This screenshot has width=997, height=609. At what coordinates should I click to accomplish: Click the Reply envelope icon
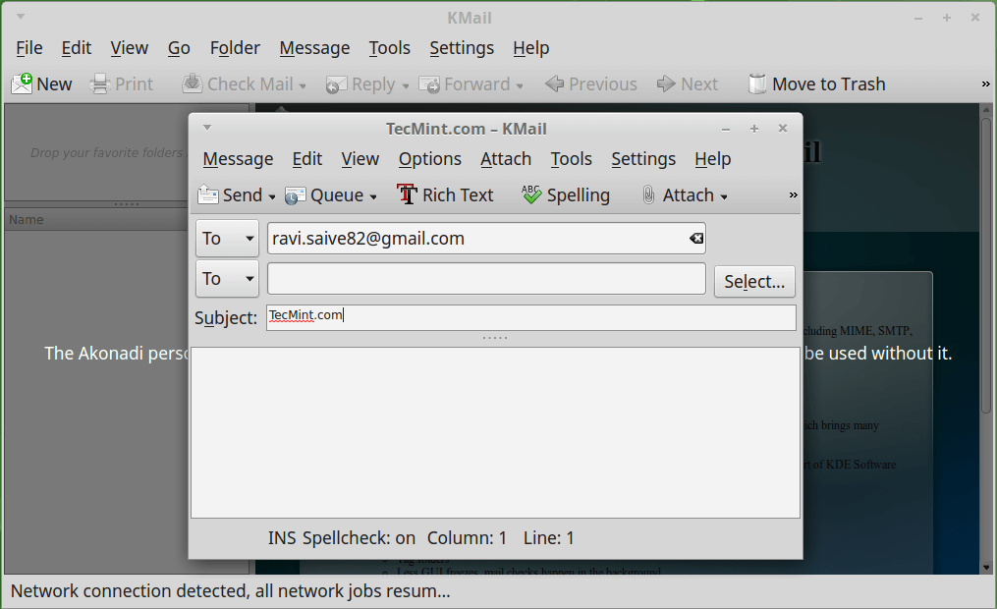pyautogui.click(x=336, y=84)
